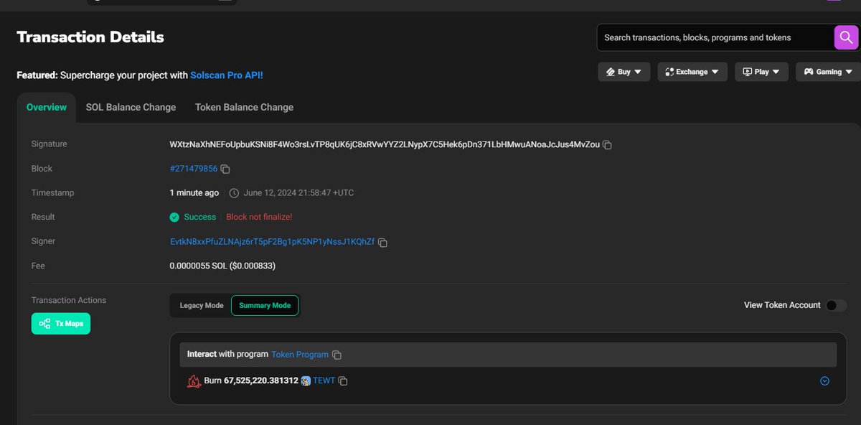
Task: Switch to Token Balance Change tab
Action: [244, 107]
